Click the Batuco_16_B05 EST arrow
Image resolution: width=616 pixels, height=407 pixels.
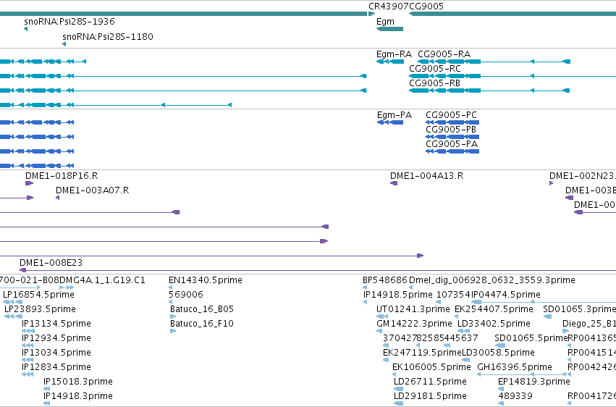pos(173,316)
